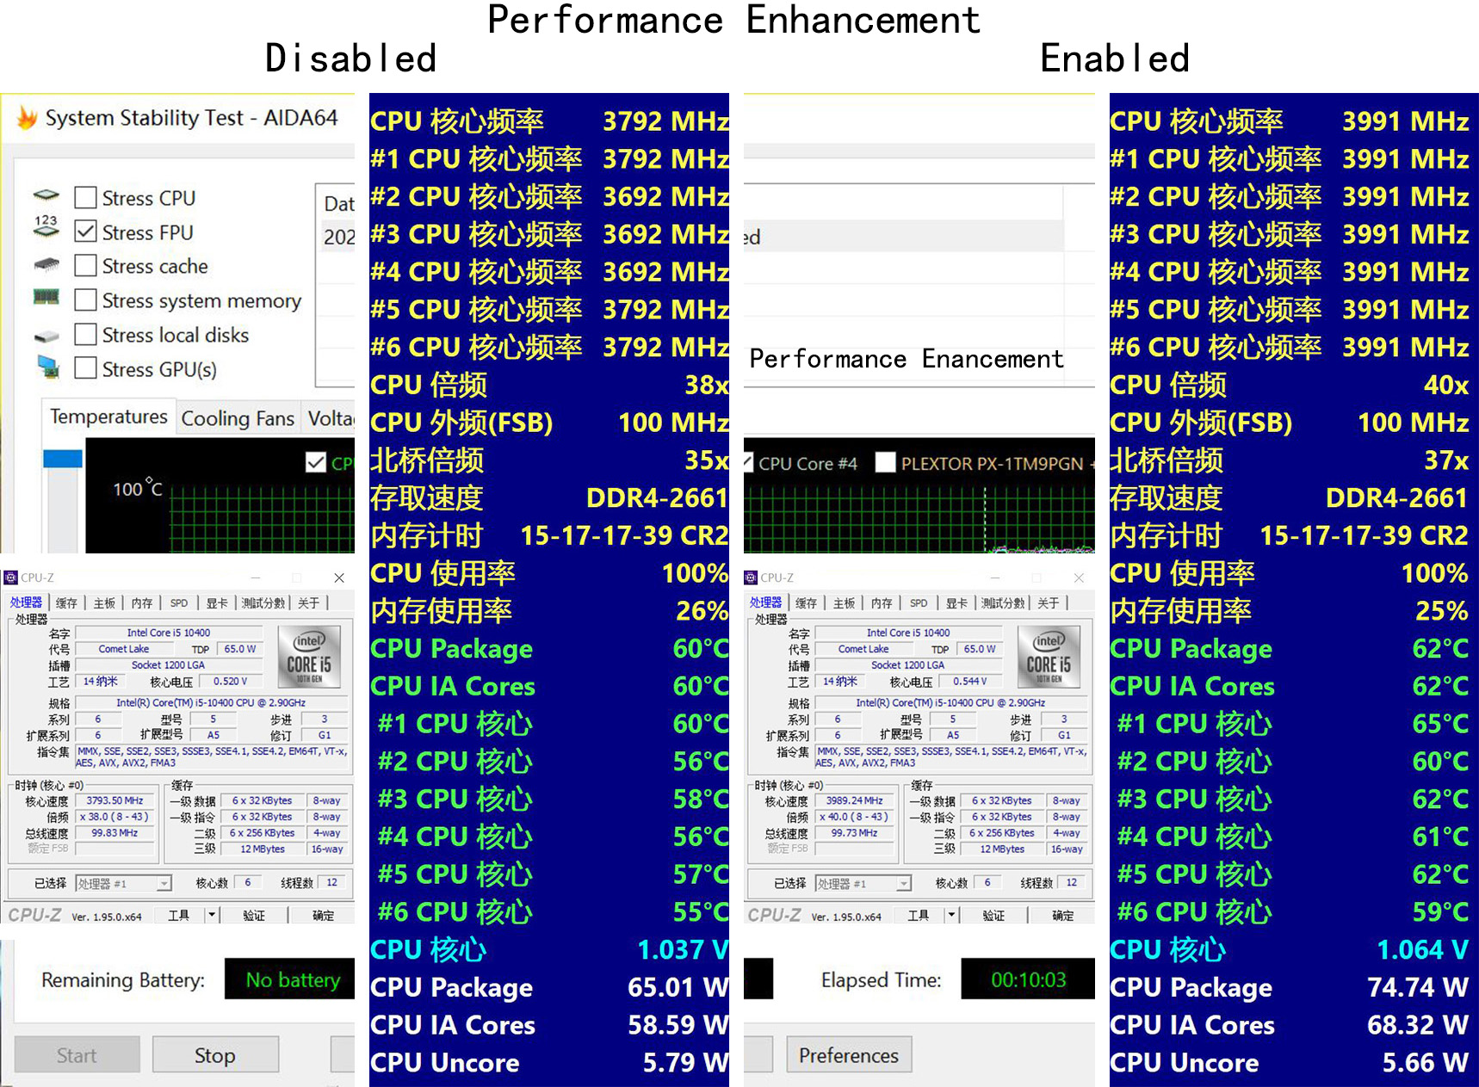Click the 验证 button in right CPU-Z window

(993, 915)
